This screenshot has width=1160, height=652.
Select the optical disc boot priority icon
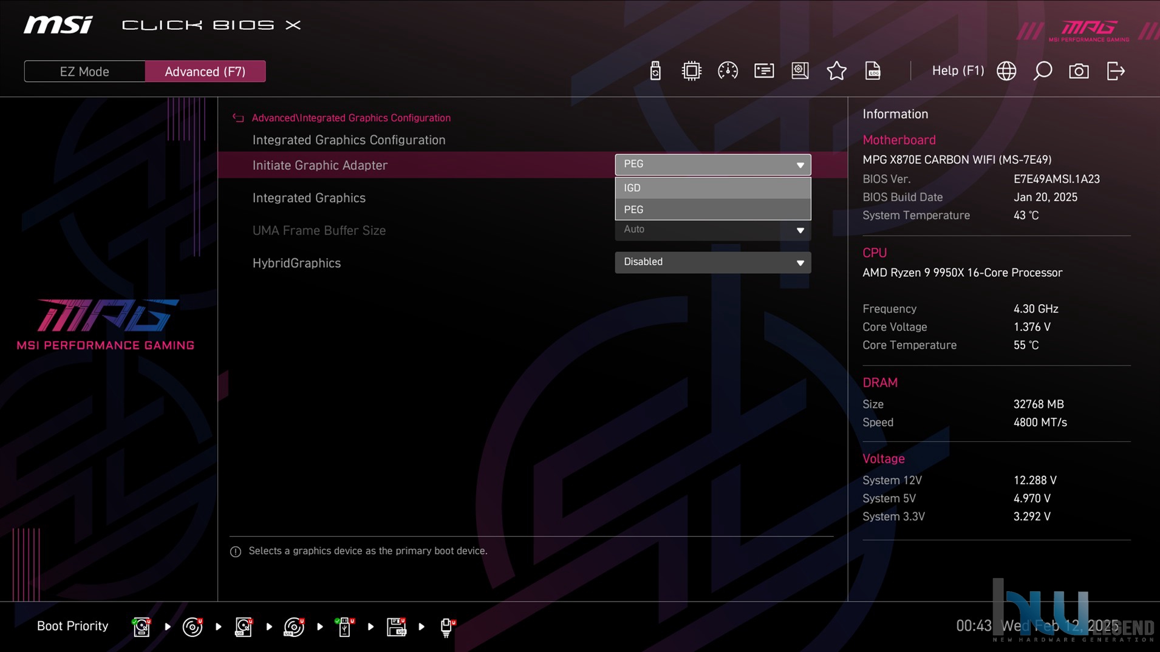point(193,627)
